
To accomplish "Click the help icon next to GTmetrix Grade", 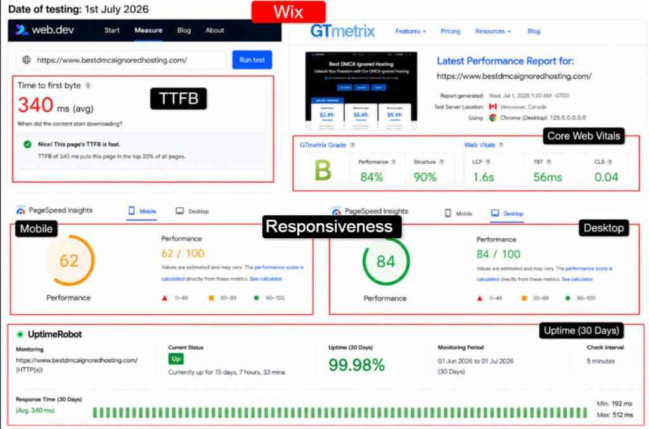I will tap(352, 145).
